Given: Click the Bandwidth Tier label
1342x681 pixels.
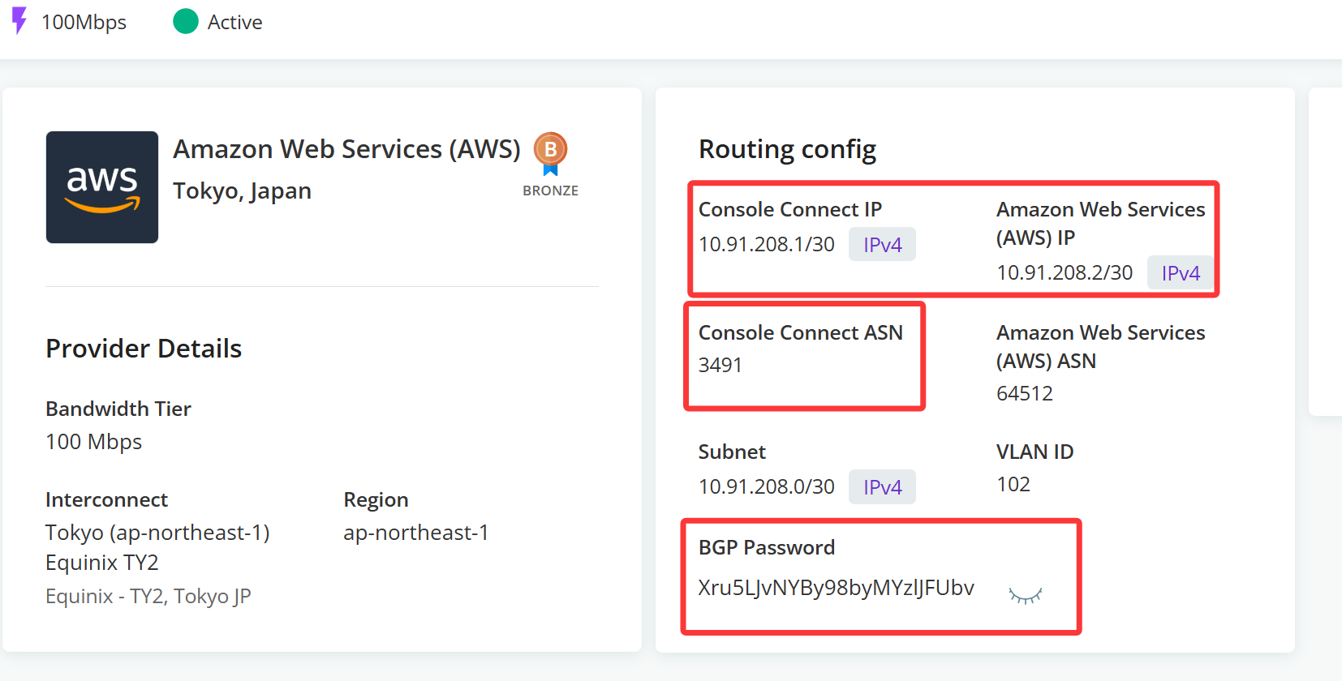Looking at the screenshot, I should point(118,409).
